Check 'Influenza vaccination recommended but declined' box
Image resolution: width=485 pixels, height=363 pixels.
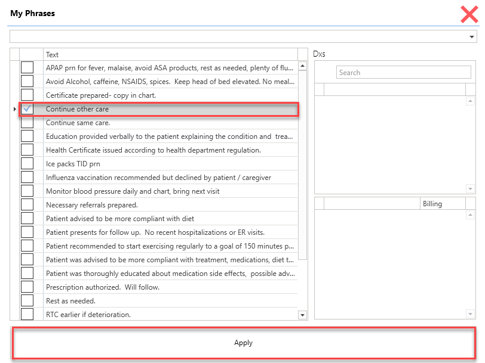click(27, 177)
